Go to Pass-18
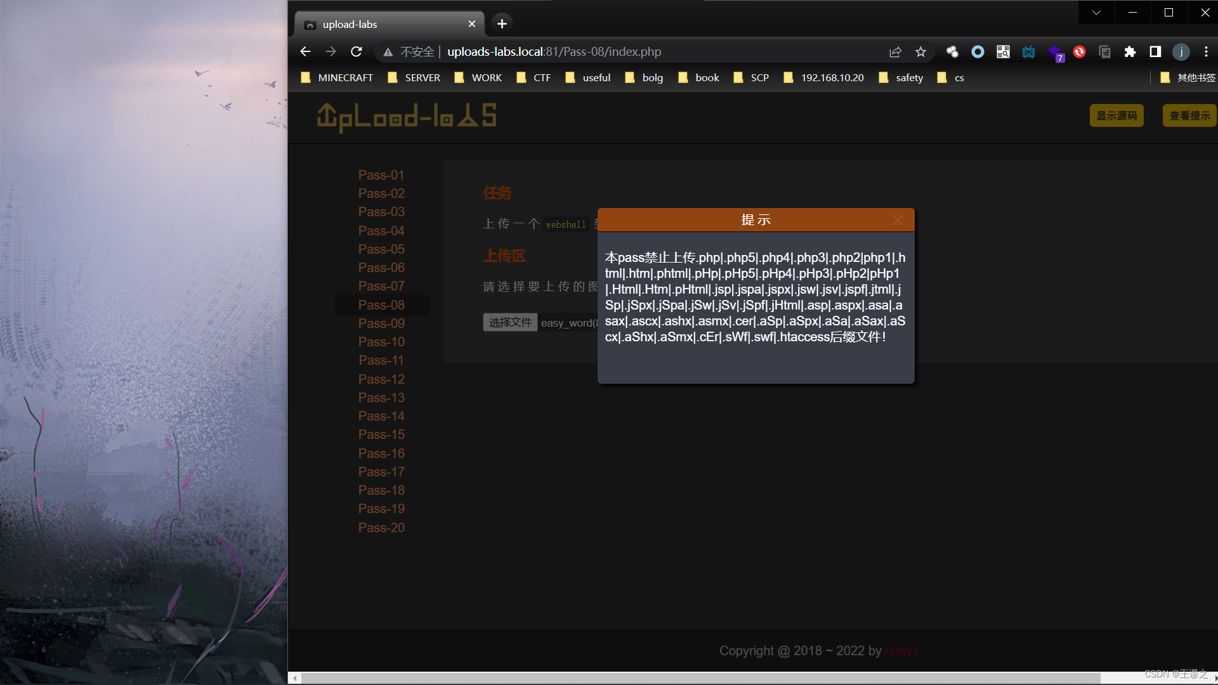Image resolution: width=1218 pixels, height=685 pixels. [381, 490]
